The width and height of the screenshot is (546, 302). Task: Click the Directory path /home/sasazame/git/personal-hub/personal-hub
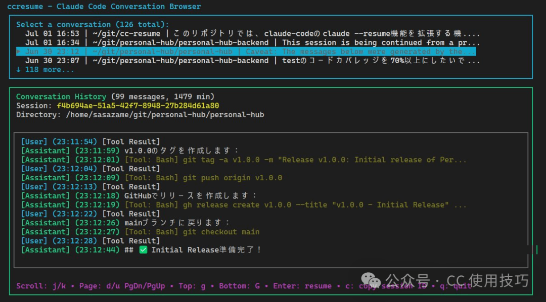point(165,115)
